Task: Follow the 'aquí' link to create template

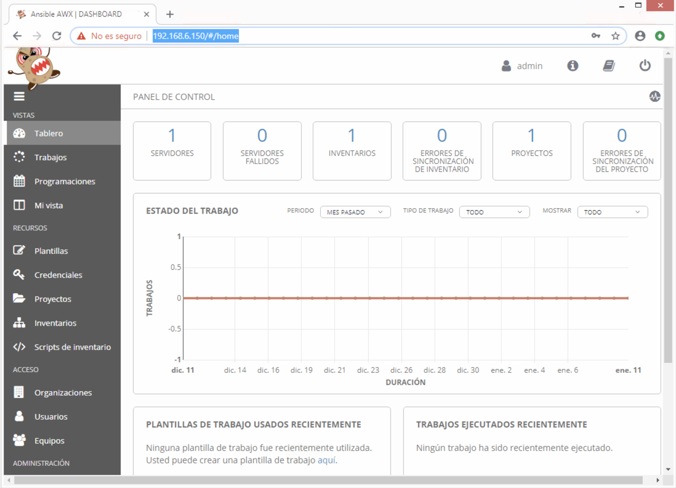Action: click(326, 460)
